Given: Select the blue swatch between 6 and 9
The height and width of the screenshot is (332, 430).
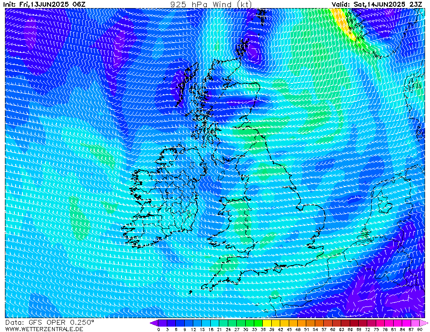Looking at the screenshot, I should pos(180,323).
